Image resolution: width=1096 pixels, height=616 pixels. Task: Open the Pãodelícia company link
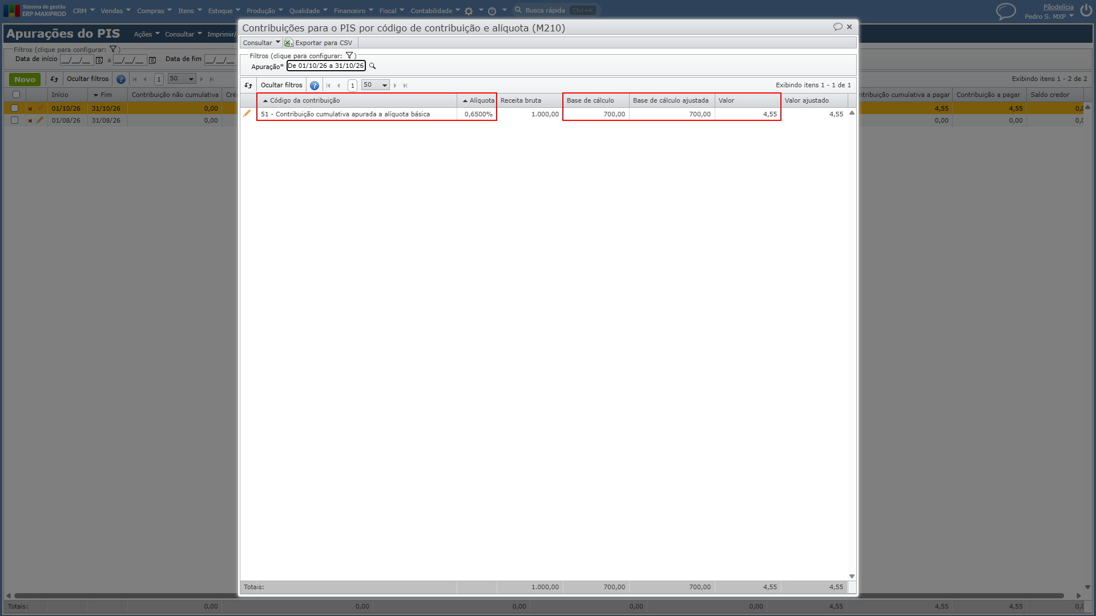tap(1058, 7)
